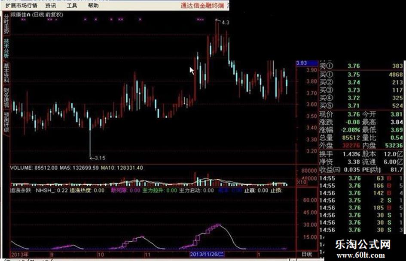Click the 净资 3.38 value
Image resolution: width=406 pixels, height=261 pixels.
339,162
